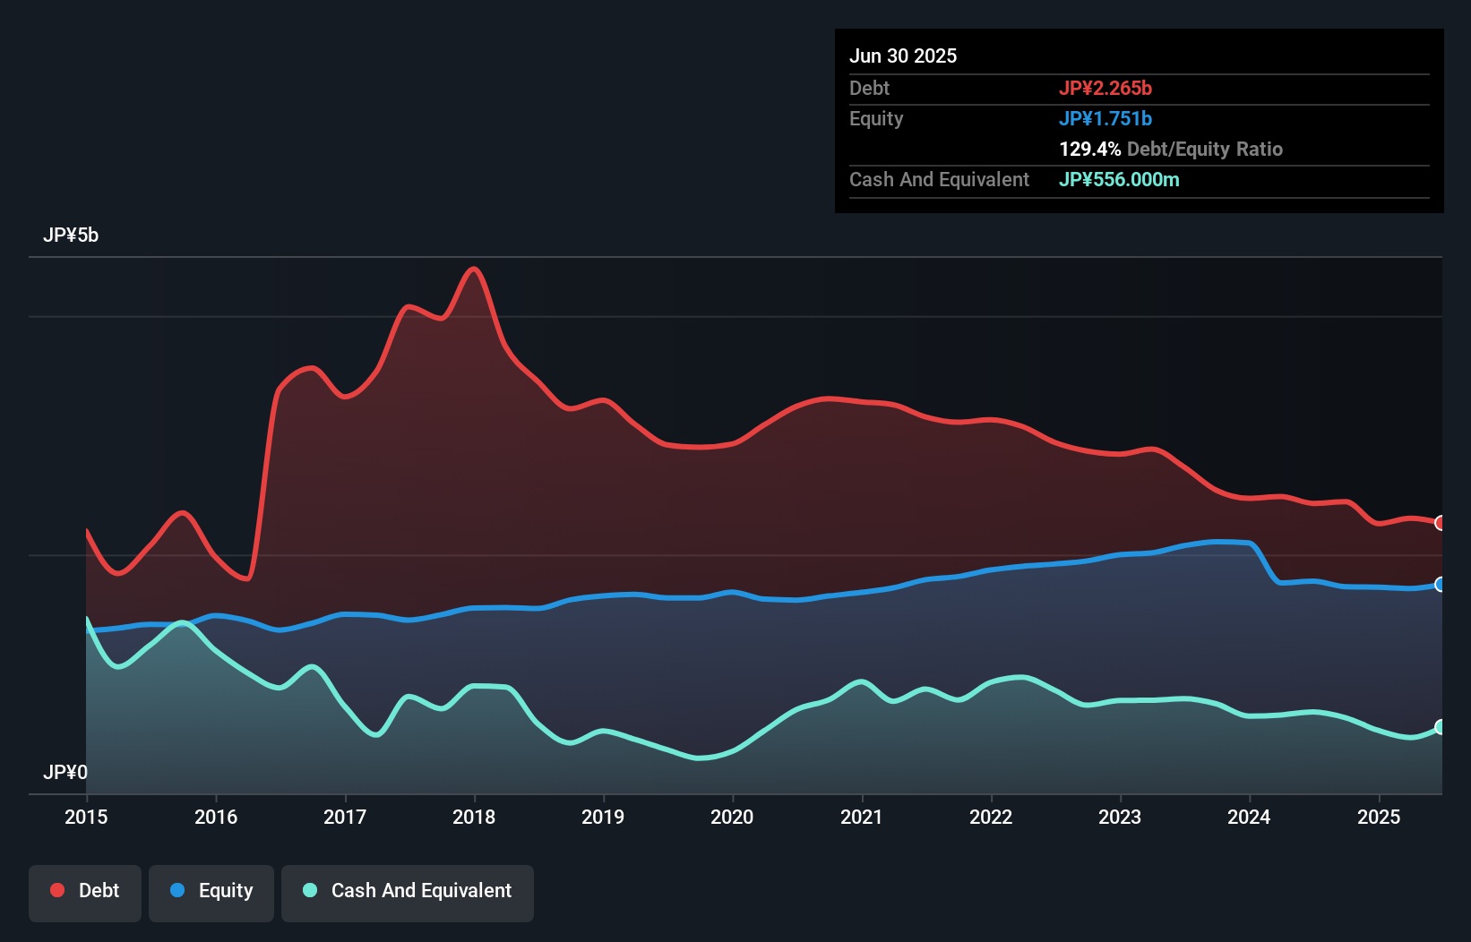Image resolution: width=1471 pixels, height=942 pixels.
Task: Expand the Debt/Equity Ratio row
Action: coord(1171,149)
